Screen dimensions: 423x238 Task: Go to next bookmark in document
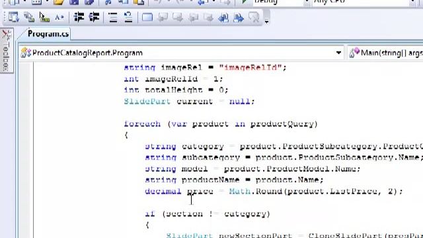[x=239, y=18]
